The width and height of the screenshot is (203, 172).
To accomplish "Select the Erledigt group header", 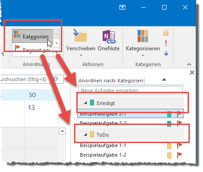I will [130, 103].
